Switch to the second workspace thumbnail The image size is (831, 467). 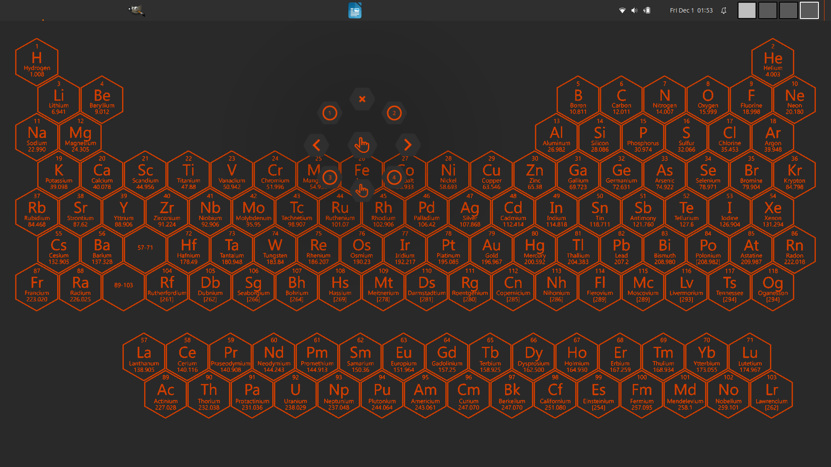click(x=767, y=10)
